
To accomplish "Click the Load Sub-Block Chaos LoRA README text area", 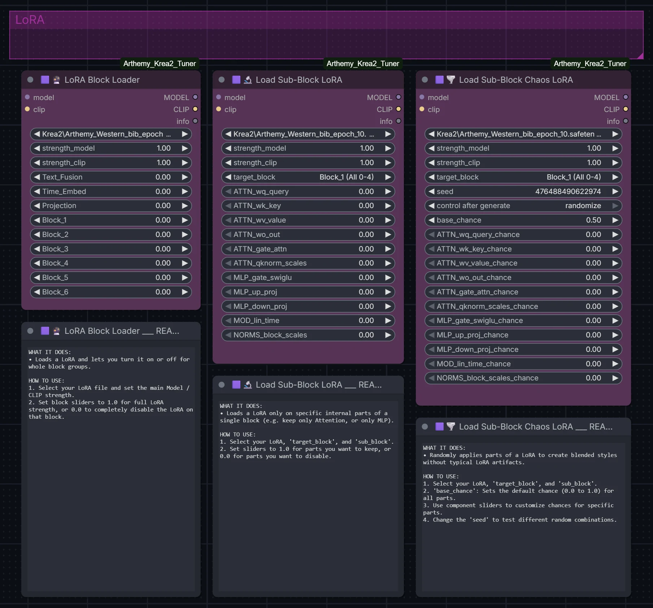I will pyautogui.click(x=523, y=517).
